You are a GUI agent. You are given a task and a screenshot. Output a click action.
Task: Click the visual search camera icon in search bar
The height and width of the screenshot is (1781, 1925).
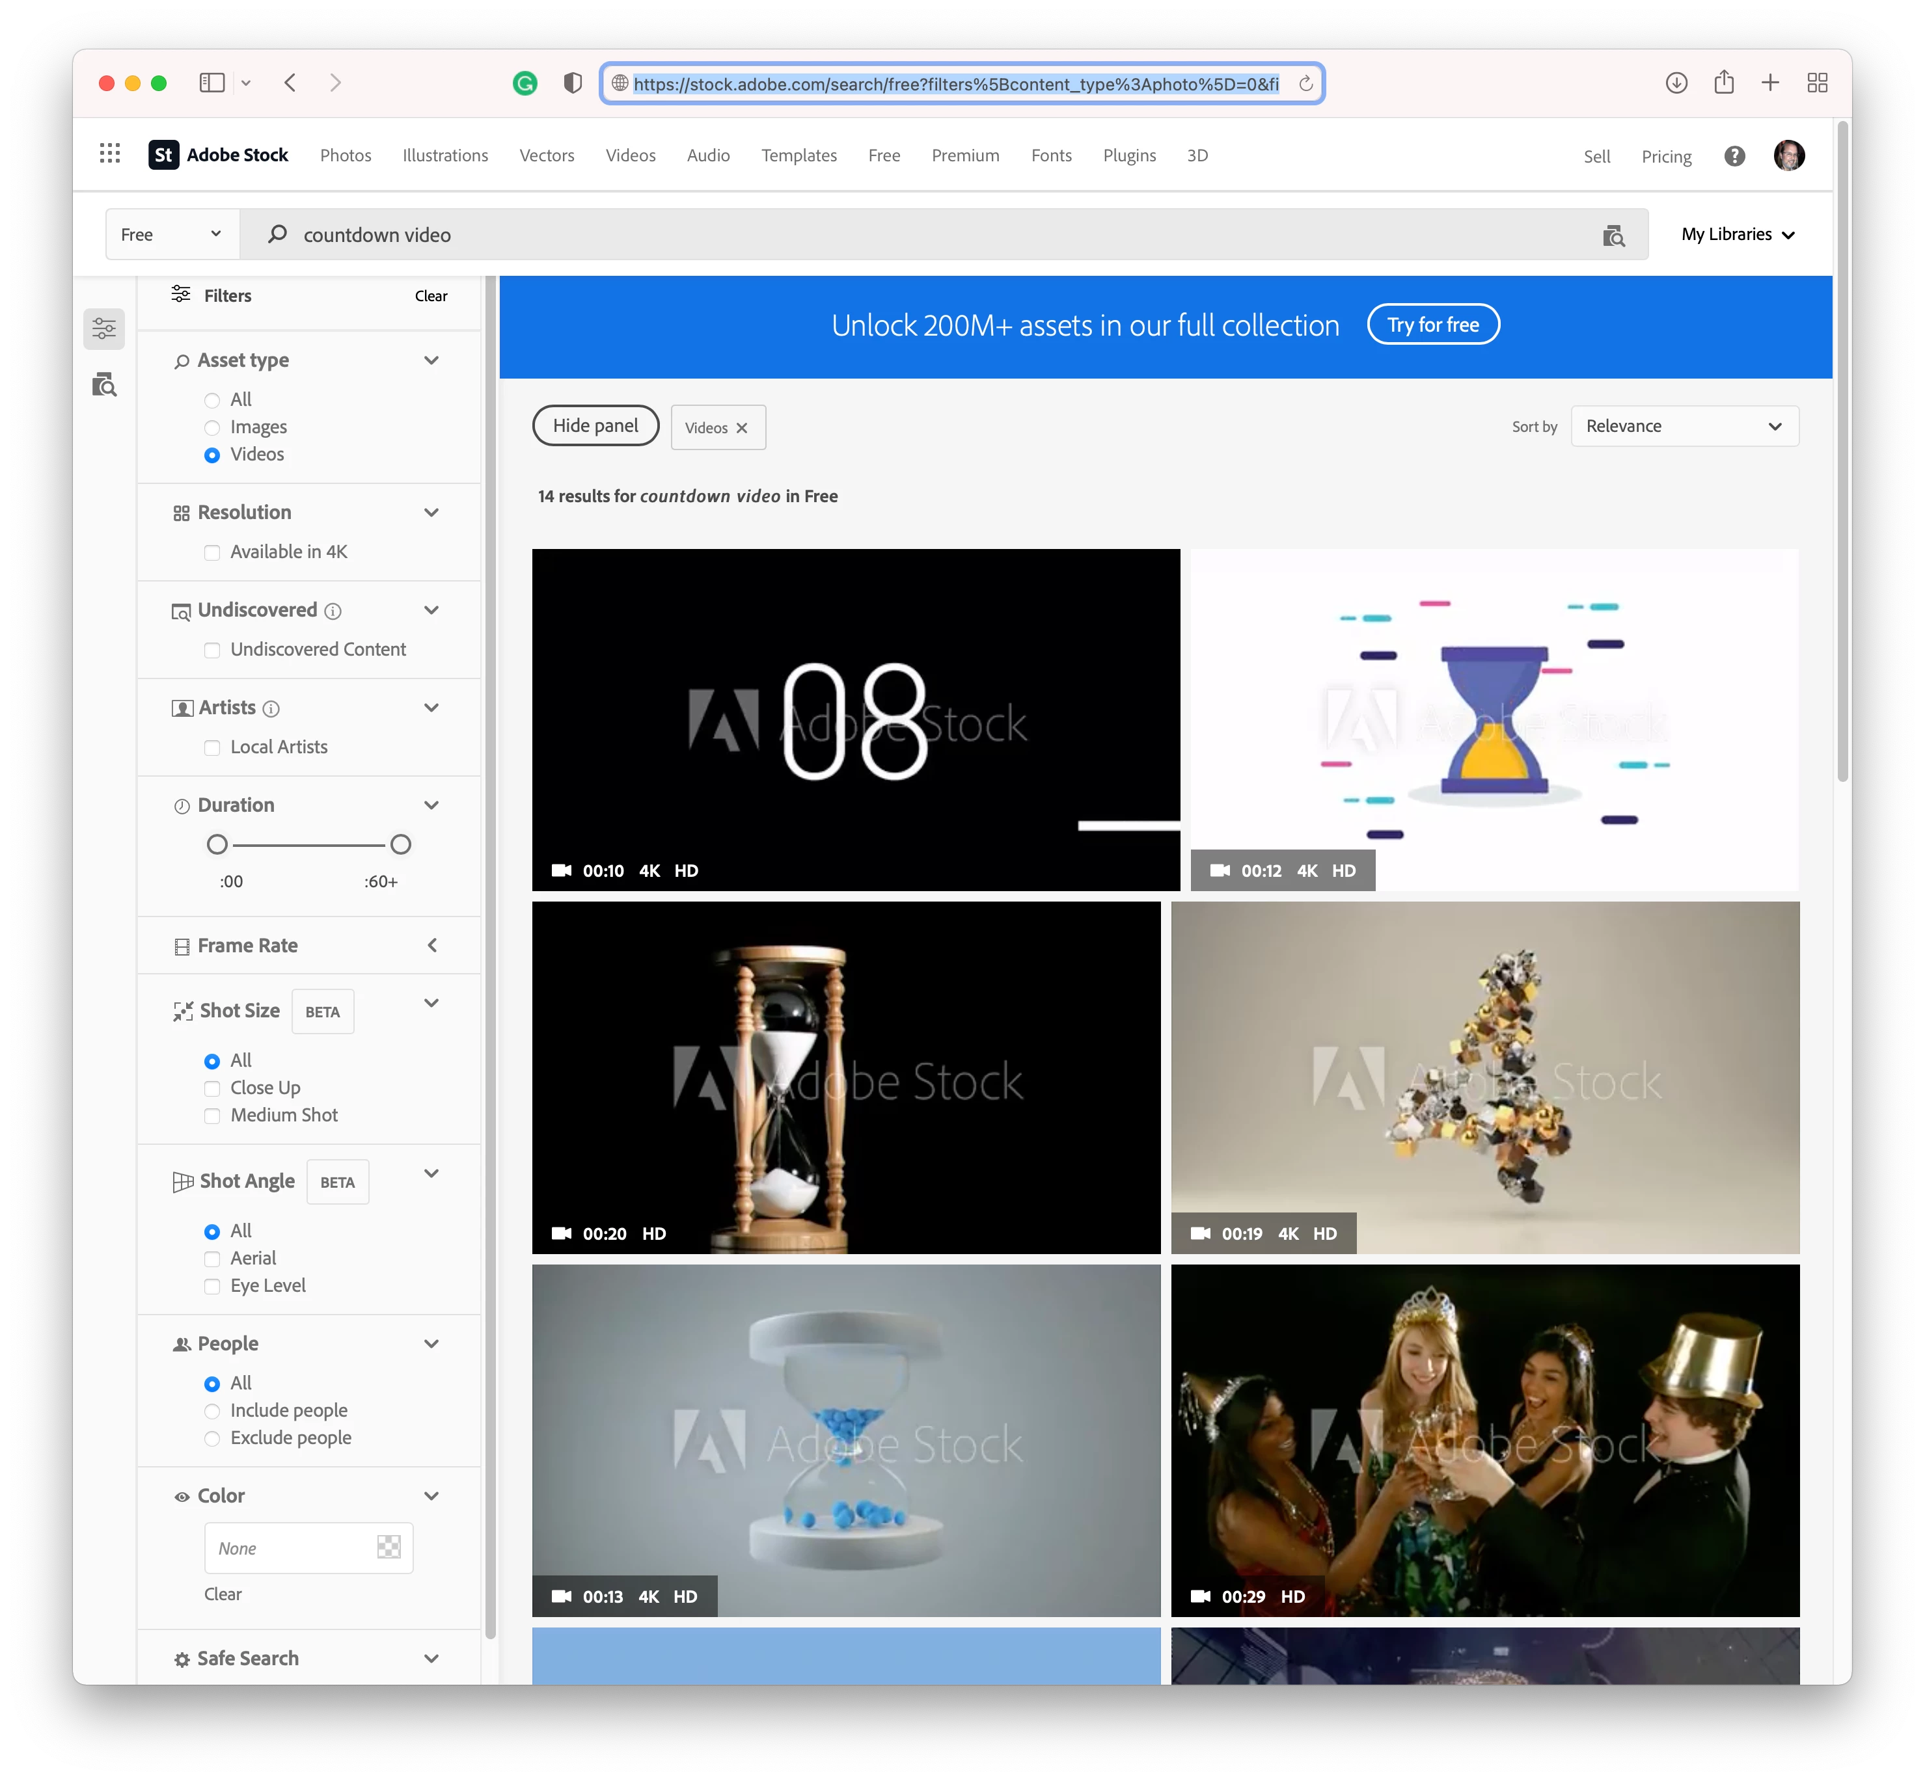click(x=1614, y=235)
